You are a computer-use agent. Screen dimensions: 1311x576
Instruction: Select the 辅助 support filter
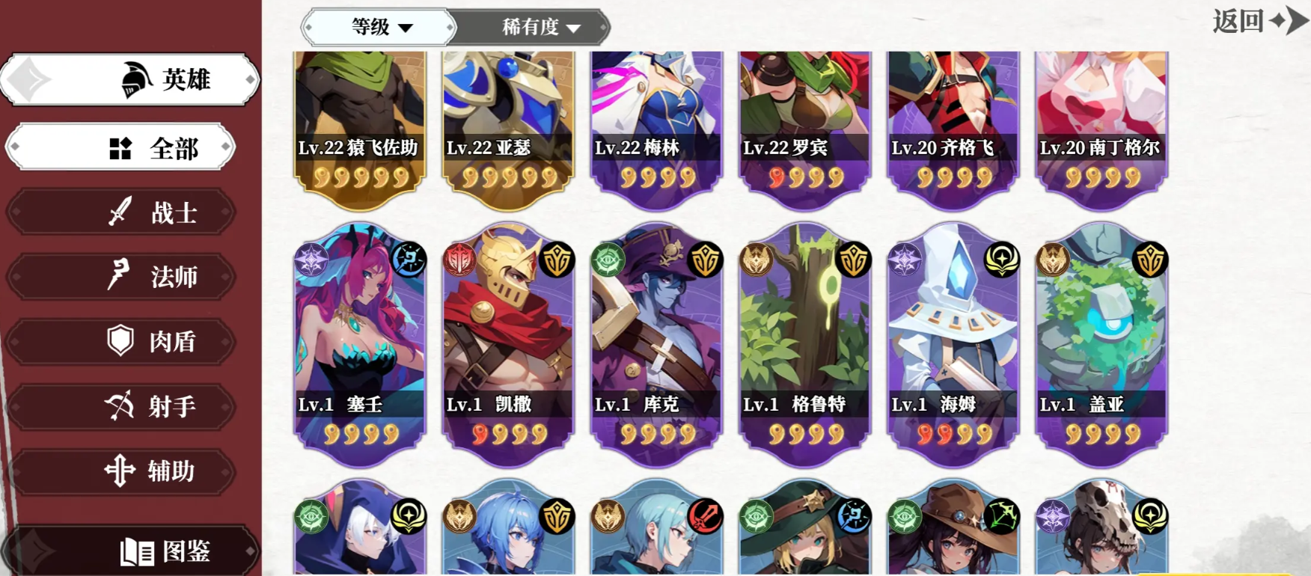(121, 471)
